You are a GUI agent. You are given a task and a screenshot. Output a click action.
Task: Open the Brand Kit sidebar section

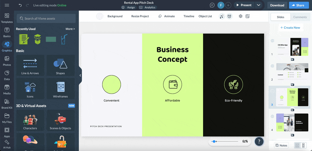pyautogui.click(x=7, y=104)
